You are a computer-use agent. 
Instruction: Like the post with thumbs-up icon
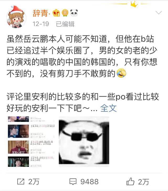click(130, 182)
